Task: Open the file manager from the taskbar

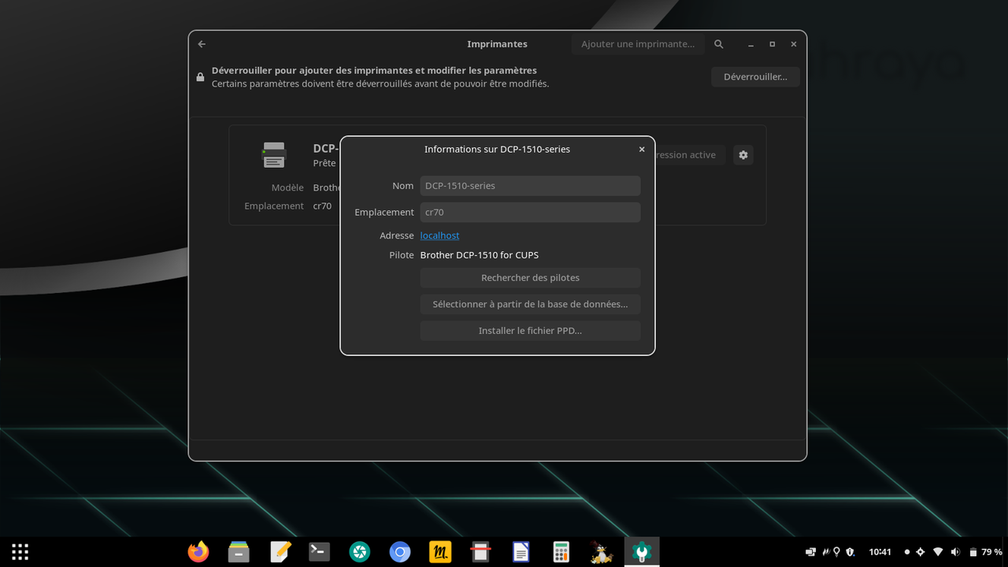Action: coord(239,552)
